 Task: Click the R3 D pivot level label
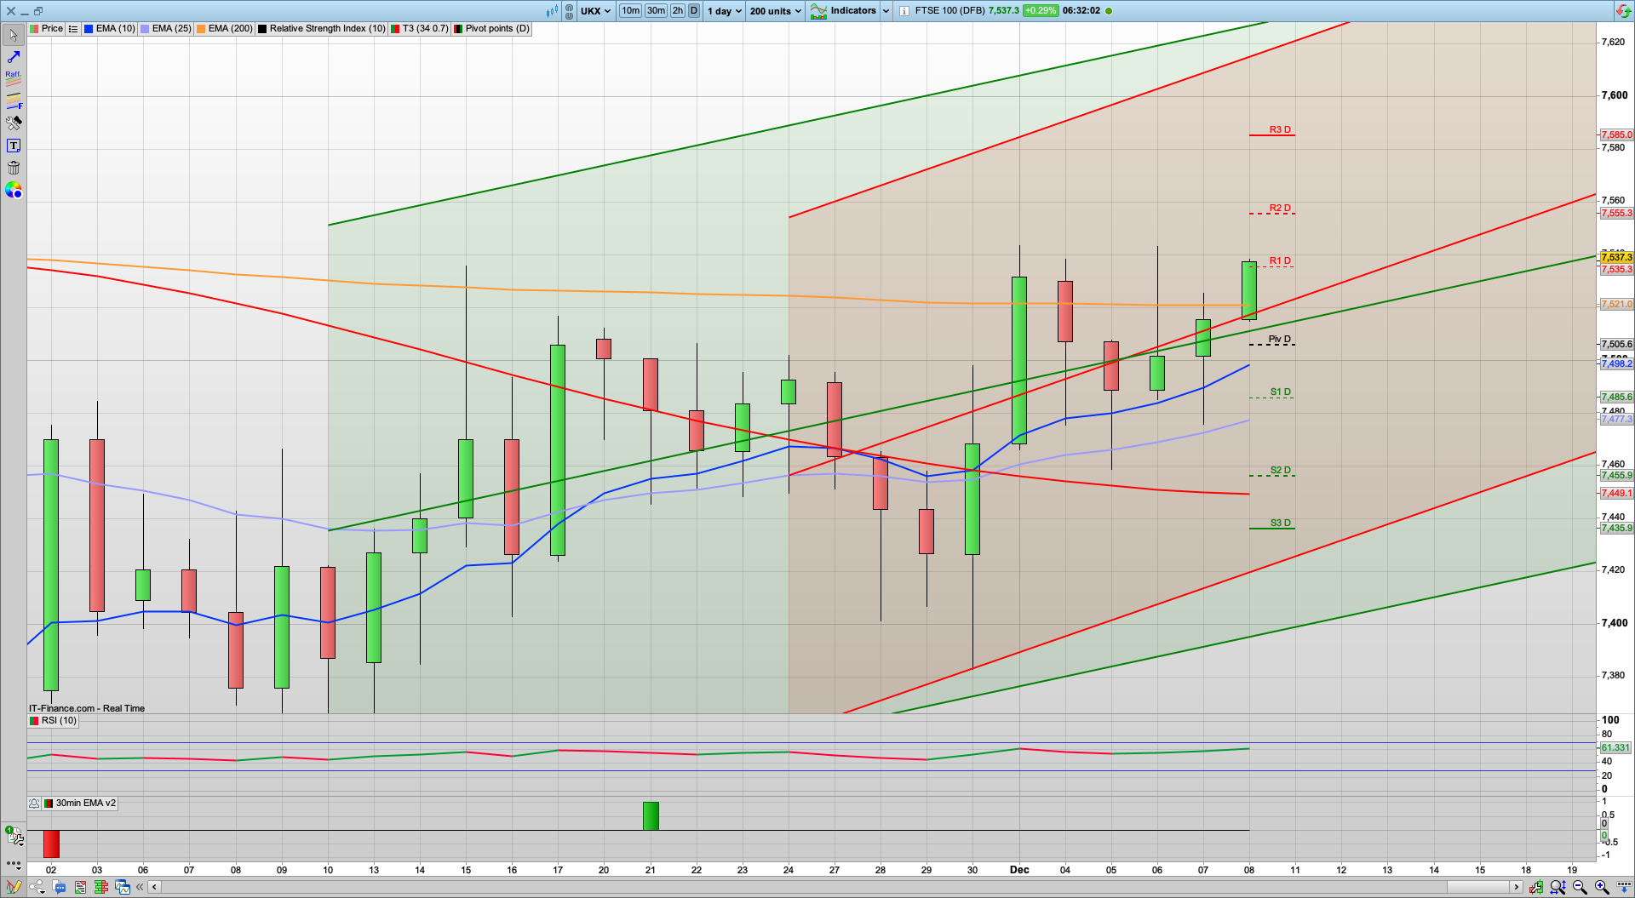coord(1280,129)
